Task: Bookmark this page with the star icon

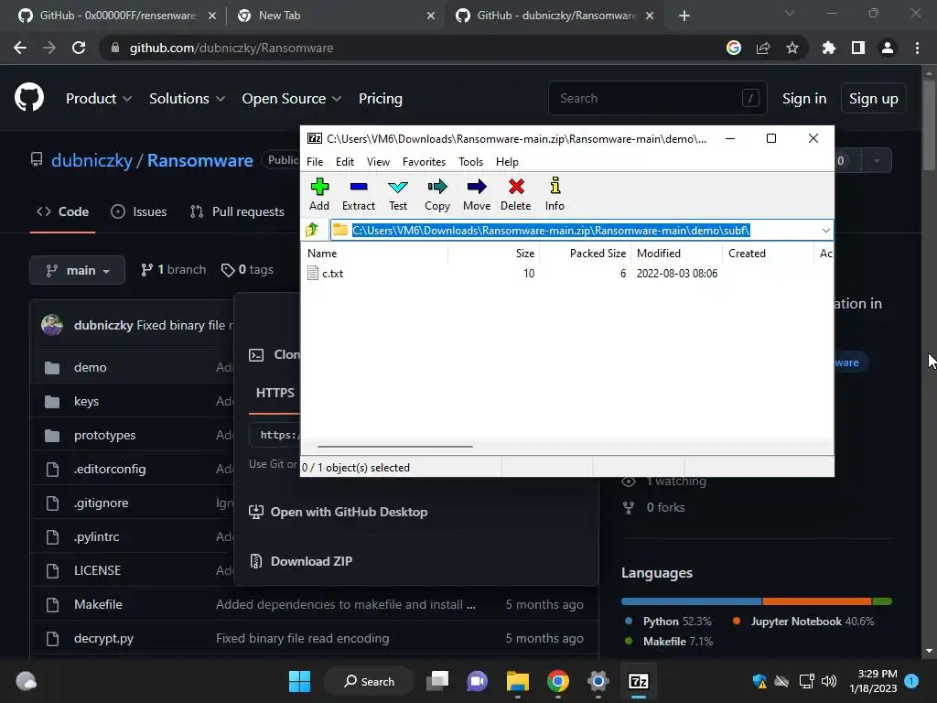Action: tap(792, 48)
